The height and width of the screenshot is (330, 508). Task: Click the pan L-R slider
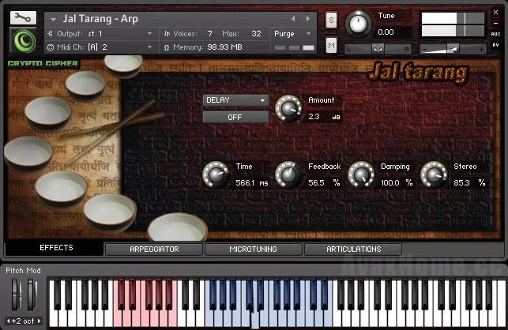pyautogui.click(x=378, y=49)
